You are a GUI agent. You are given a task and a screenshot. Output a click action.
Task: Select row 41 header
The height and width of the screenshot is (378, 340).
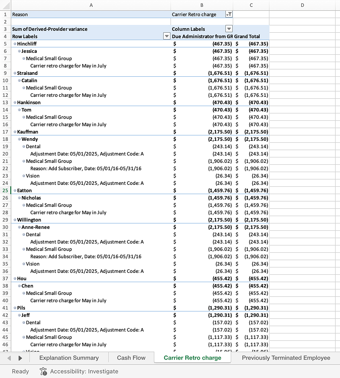tap(5, 308)
